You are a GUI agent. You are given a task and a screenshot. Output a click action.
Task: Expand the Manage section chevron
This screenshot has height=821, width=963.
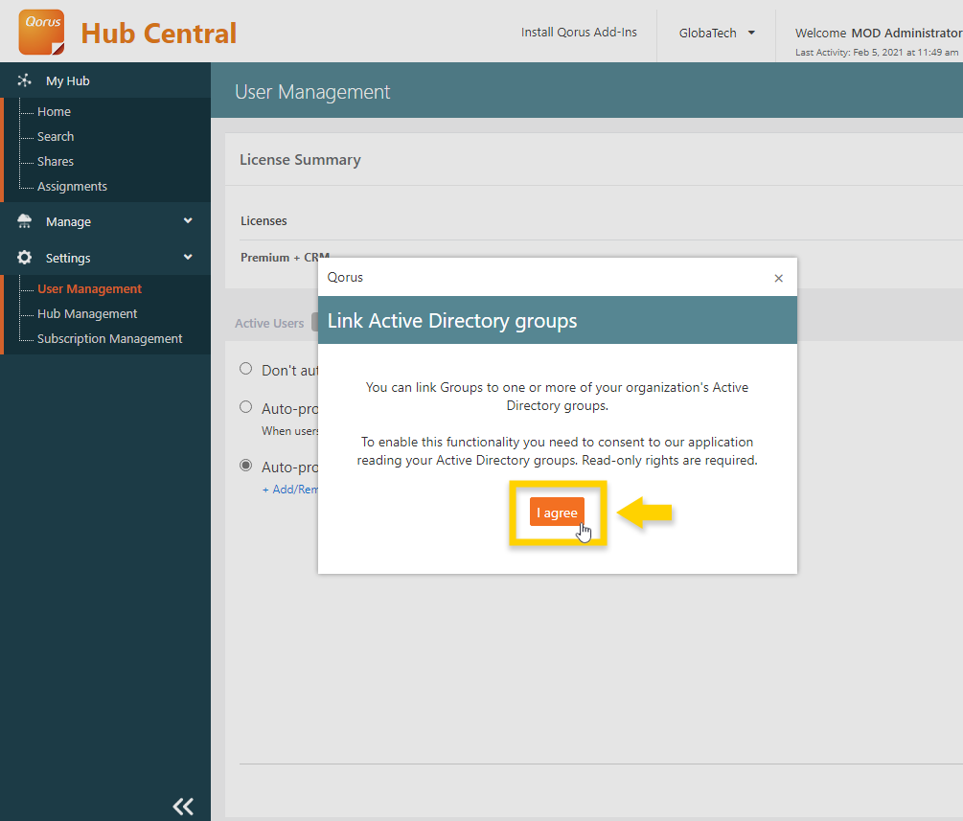(x=188, y=220)
